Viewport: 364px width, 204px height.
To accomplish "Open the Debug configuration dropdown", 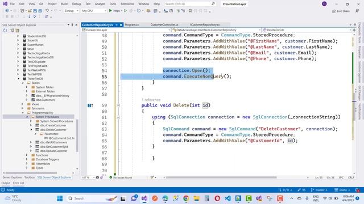I will click(x=72, y=11).
